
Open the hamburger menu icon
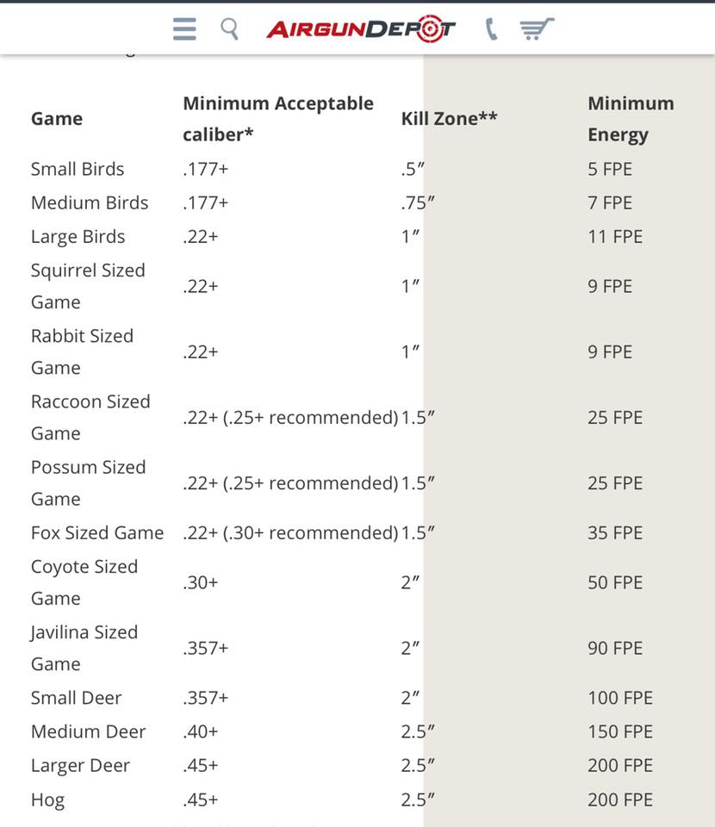[184, 29]
